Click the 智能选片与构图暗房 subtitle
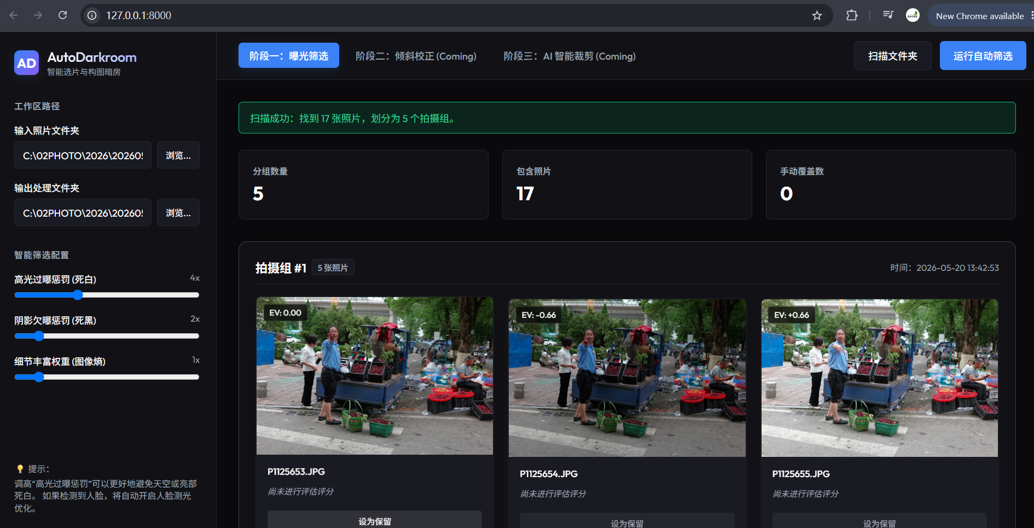The height and width of the screenshot is (528, 1034). point(84,72)
